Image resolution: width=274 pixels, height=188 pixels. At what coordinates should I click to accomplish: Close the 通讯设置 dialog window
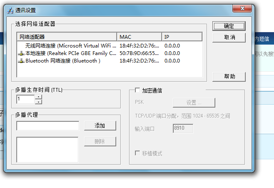pos(243,9)
